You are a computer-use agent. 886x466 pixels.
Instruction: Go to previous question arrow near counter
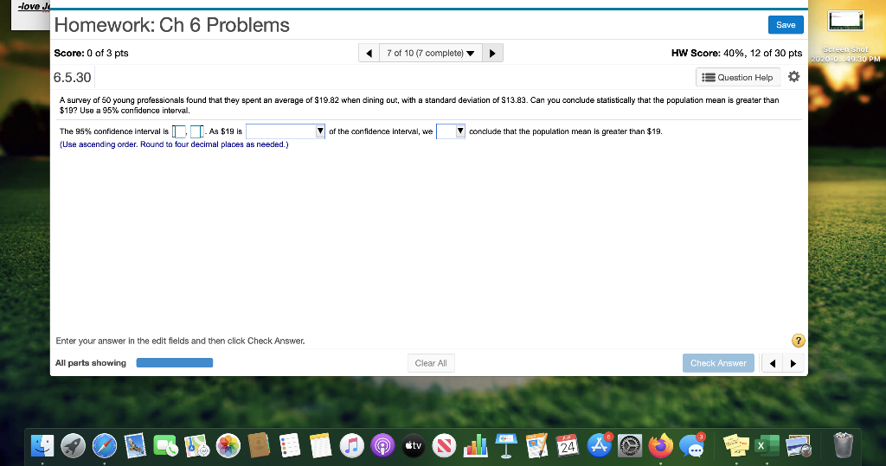click(369, 53)
